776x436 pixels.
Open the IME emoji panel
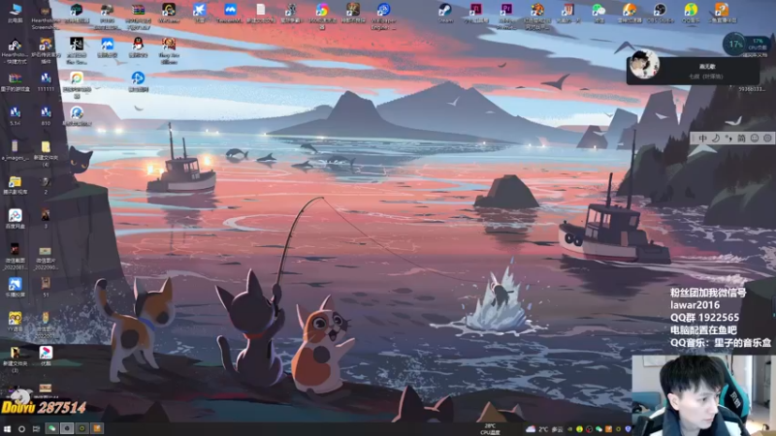[755, 139]
